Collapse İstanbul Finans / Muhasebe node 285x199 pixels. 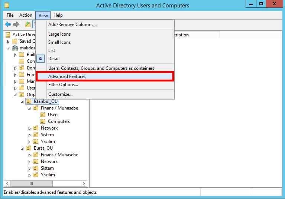29,108
